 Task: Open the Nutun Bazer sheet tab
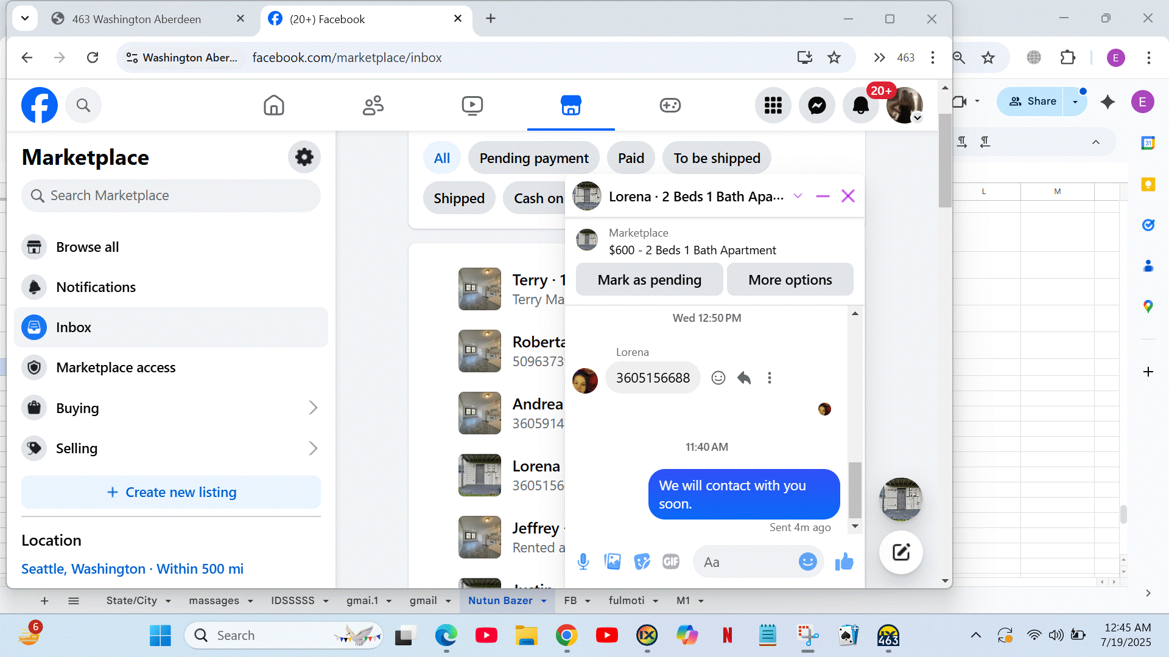coord(500,600)
